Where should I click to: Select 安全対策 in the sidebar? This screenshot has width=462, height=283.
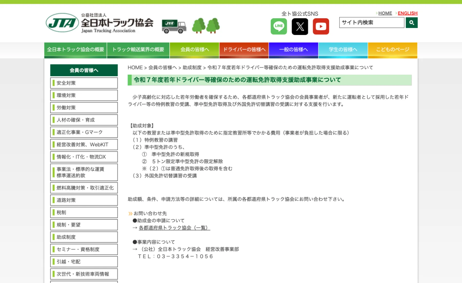84,83
